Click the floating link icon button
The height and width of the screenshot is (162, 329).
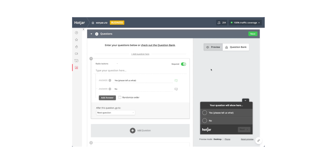[258, 141]
